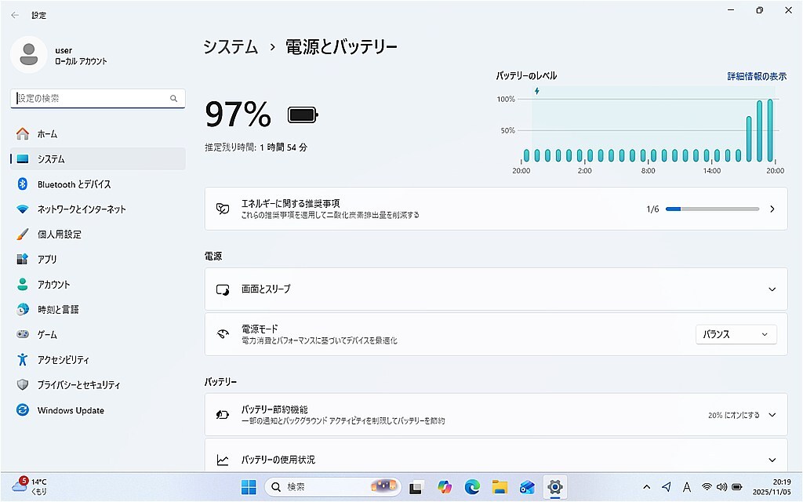Select the 個人用設定 paintbrush icon

point(23,235)
